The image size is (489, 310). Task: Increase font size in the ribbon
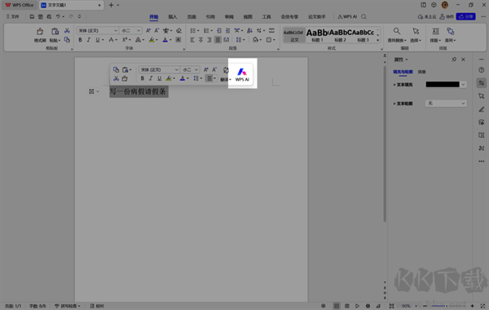tap(148, 31)
